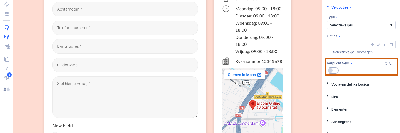
Task: Click the Maandag: 09:00 - 18:00 line
Action: pyautogui.click(x=258, y=9)
